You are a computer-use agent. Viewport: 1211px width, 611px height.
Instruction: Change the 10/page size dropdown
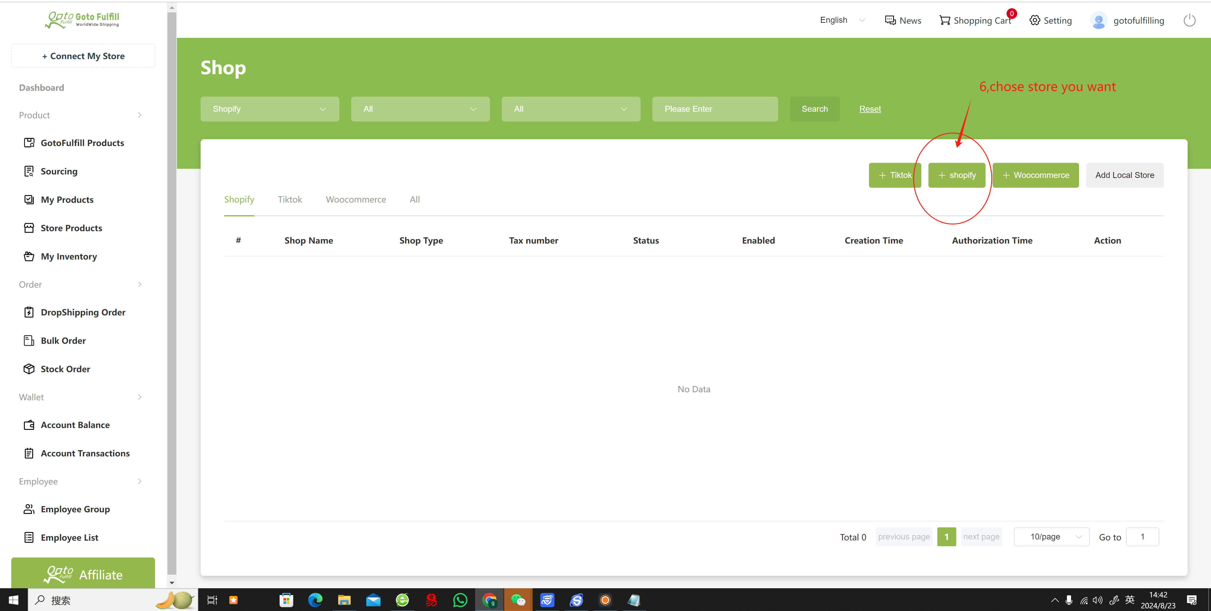[1051, 537]
